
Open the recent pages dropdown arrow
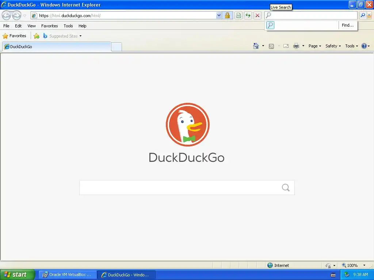coord(24,16)
